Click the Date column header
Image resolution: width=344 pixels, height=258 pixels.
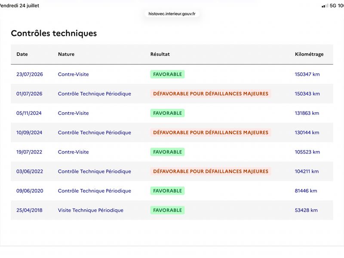(x=22, y=54)
